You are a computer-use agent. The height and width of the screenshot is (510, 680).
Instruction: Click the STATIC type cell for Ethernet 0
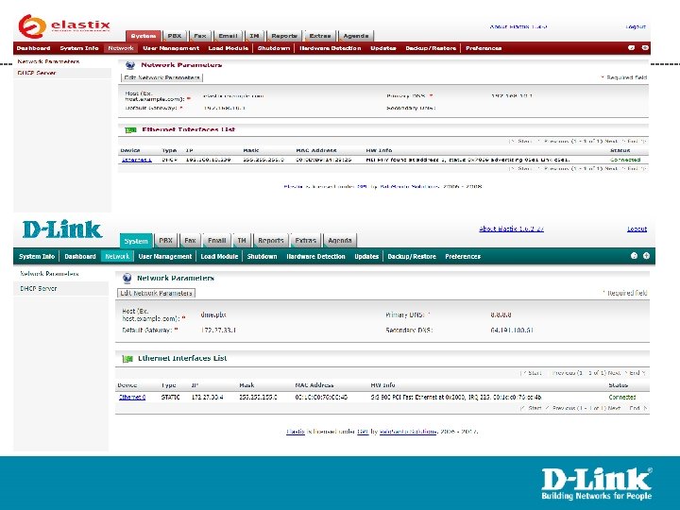tap(170, 397)
